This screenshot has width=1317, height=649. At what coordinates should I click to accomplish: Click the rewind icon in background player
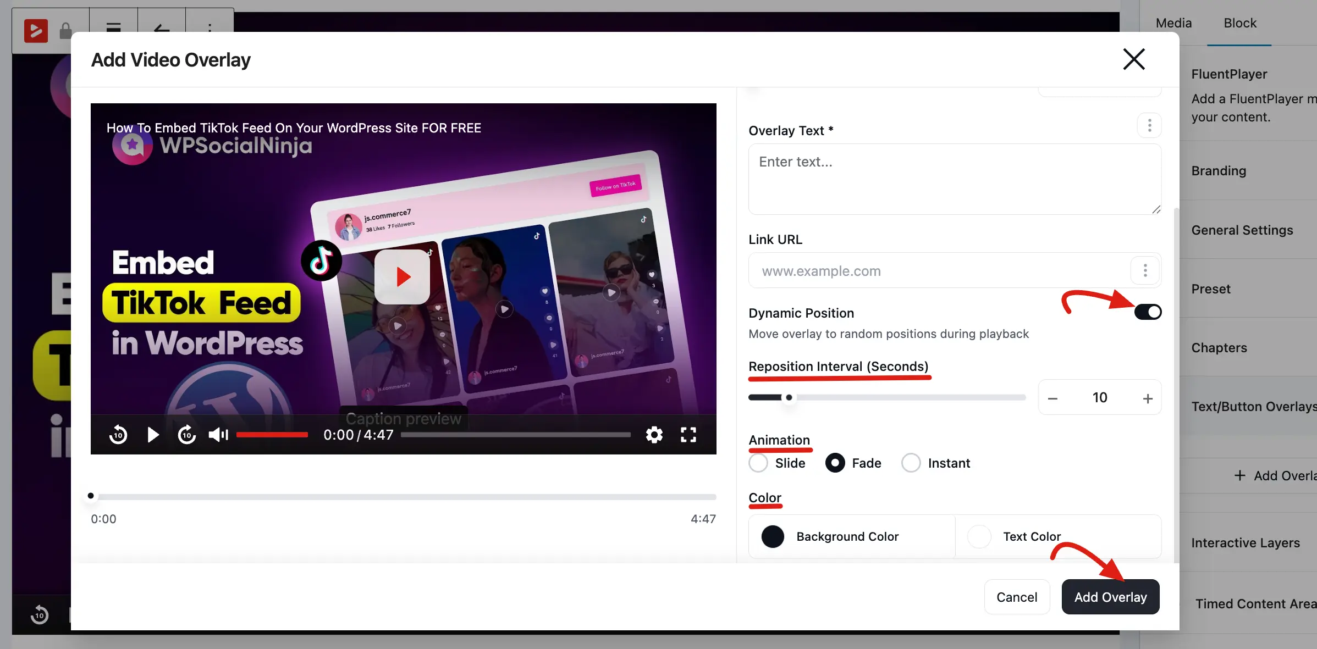[40, 615]
